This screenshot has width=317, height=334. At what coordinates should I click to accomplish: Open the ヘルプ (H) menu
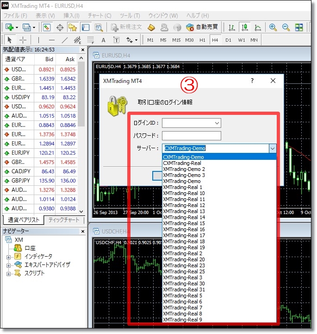tap(198, 16)
